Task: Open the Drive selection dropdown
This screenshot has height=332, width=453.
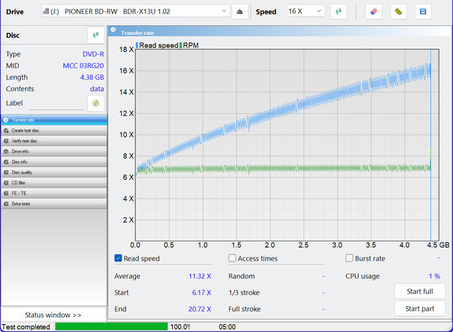Action: [135, 12]
